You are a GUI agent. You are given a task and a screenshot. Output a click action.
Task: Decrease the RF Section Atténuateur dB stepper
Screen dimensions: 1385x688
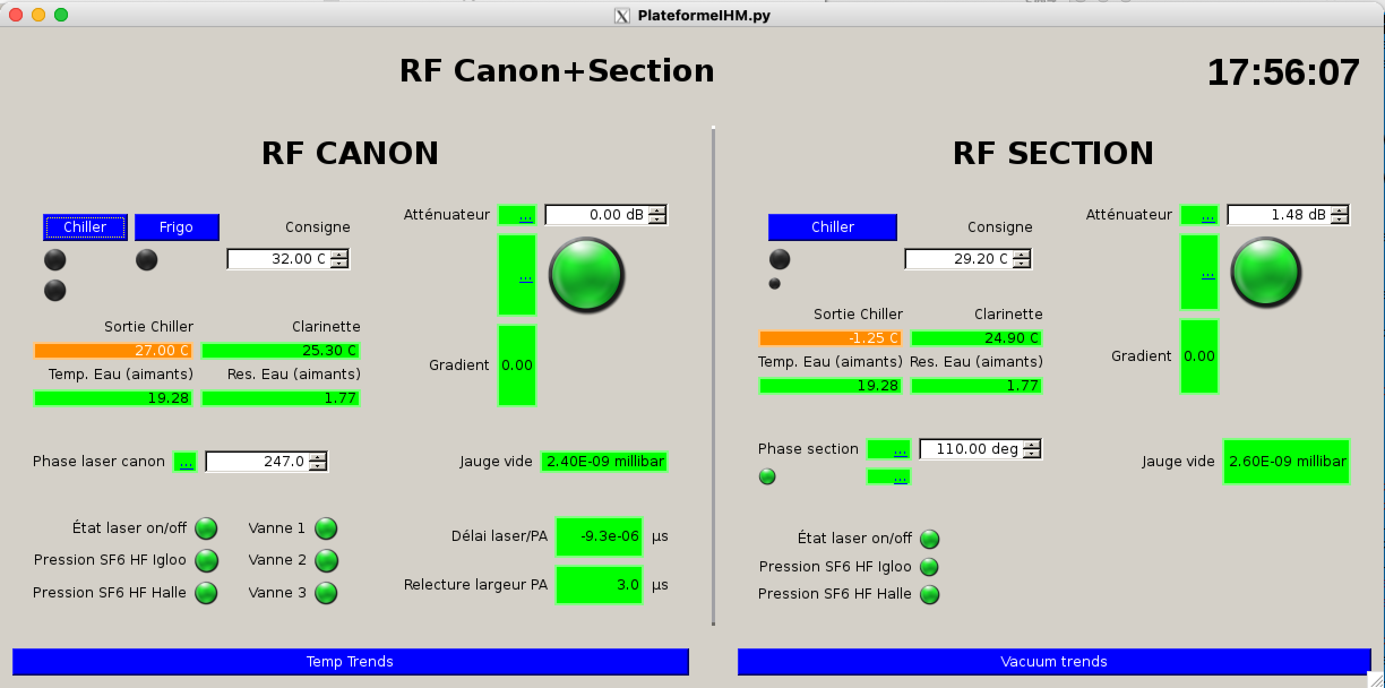pyautogui.click(x=1339, y=220)
